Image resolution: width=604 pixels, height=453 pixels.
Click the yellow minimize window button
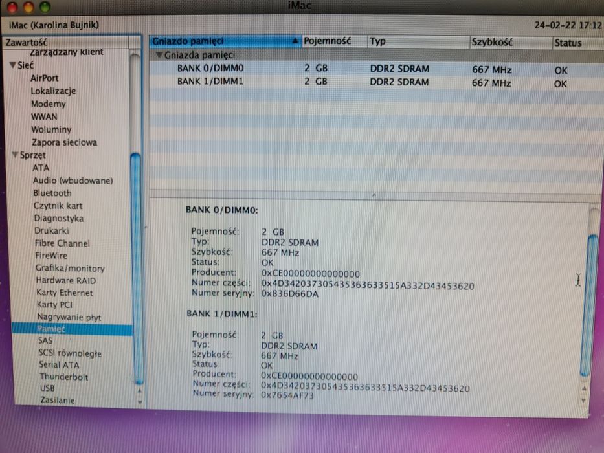click(28, 6)
